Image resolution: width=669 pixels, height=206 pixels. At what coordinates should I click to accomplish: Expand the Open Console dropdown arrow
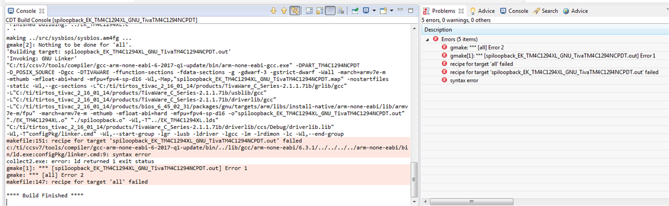(x=392, y=10)
